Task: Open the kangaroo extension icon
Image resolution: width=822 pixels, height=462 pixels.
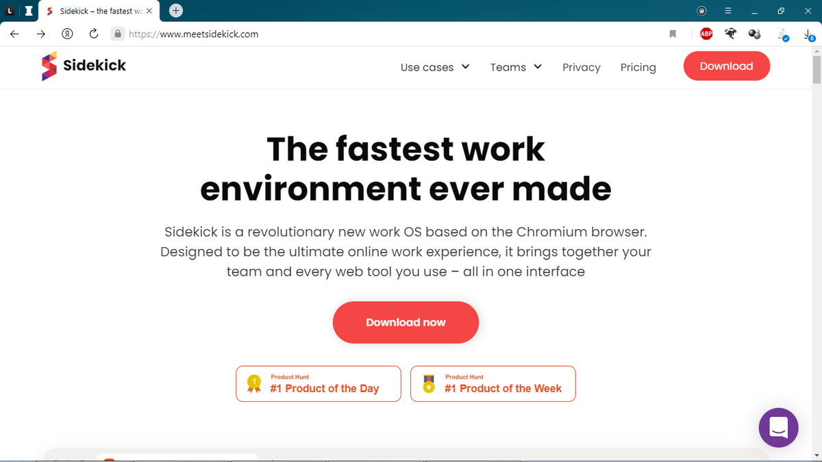Action: [731, 34]
